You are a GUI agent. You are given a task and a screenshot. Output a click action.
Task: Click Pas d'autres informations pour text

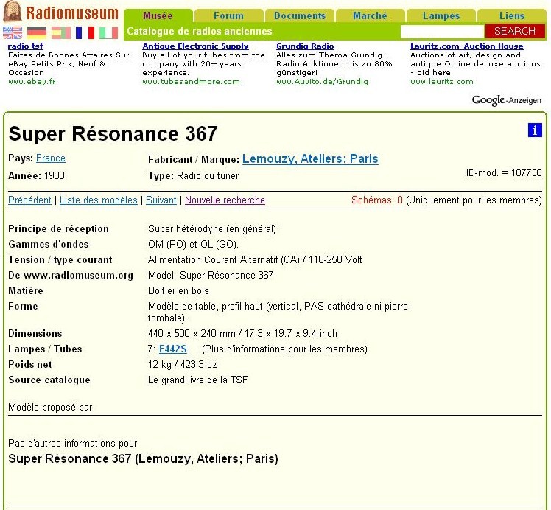coord(72,443)
